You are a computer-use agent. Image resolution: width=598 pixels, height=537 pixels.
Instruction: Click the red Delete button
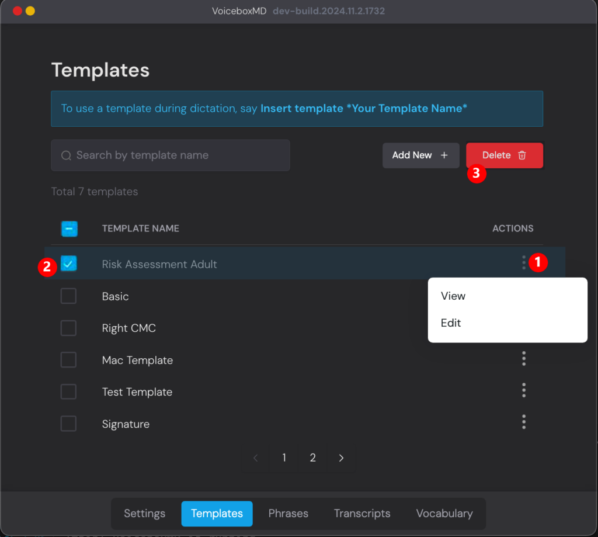coord(505,155)
